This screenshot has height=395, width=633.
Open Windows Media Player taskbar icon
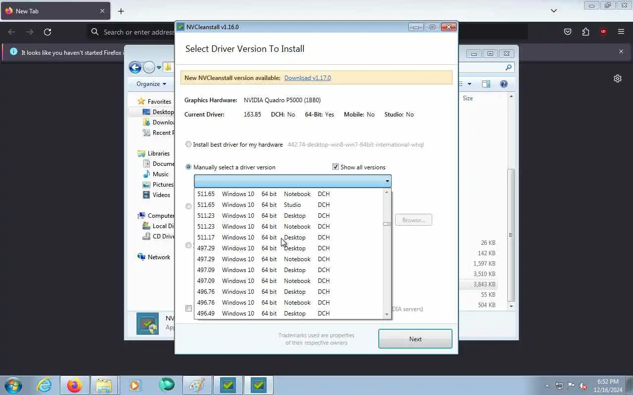(x=135, y=385)
